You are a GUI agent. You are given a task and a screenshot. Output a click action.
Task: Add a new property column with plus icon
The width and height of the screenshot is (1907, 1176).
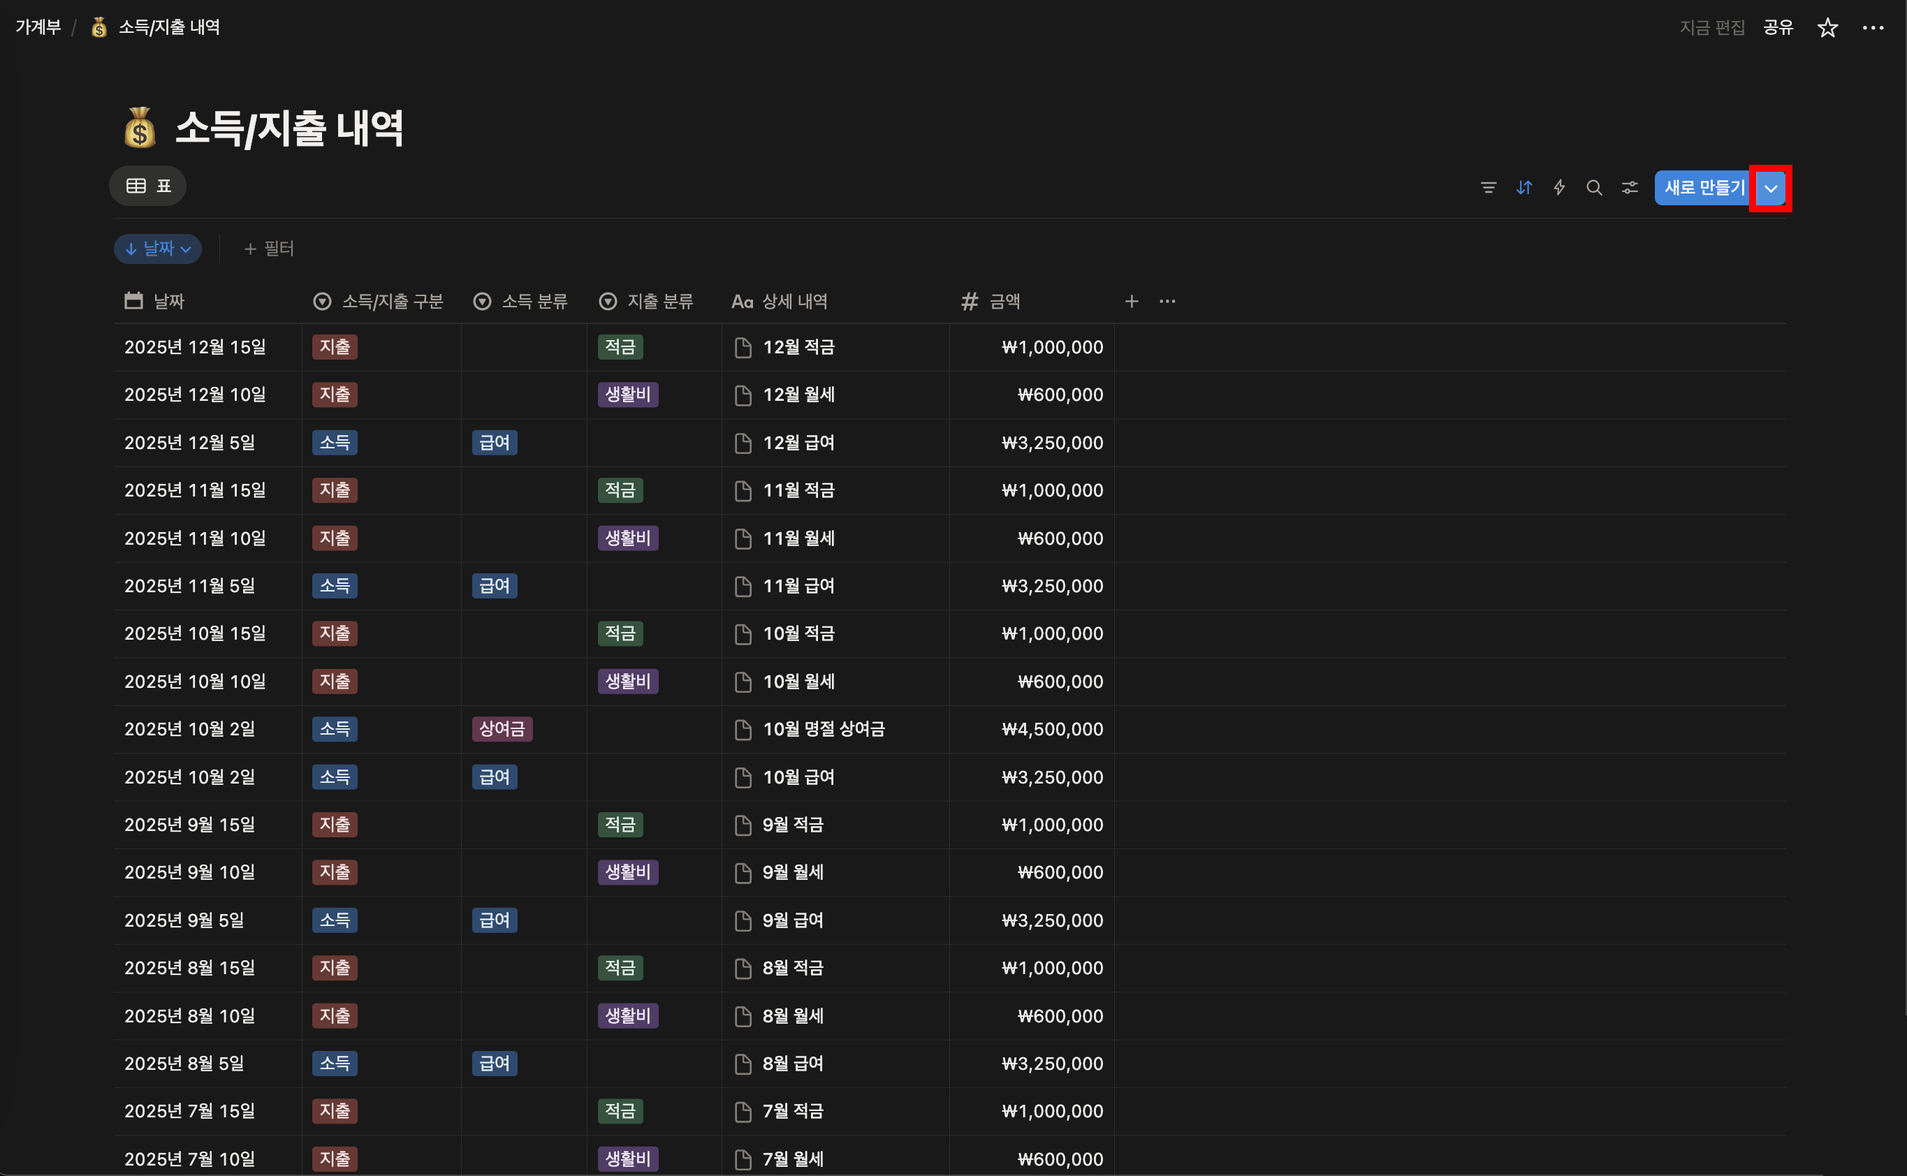point(1132,301)
